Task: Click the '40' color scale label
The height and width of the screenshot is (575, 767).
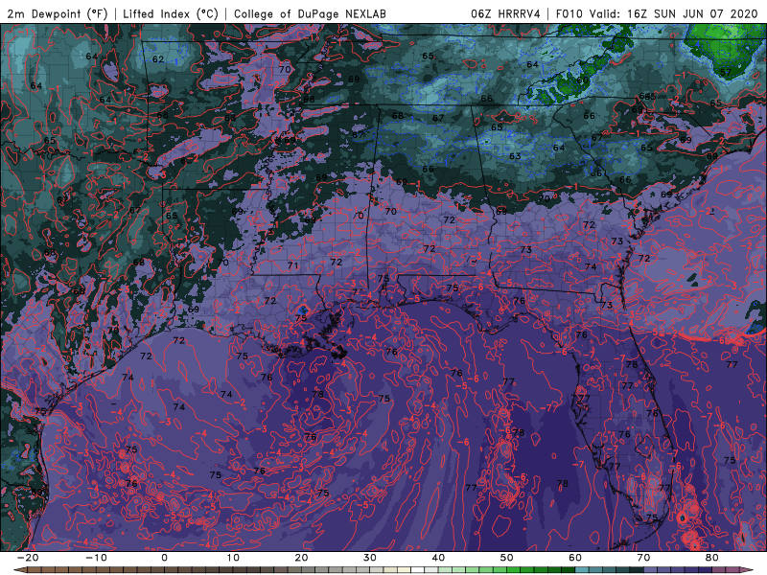Action: (438, 558)
